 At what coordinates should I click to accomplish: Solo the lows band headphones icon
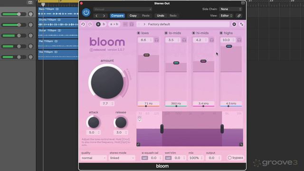click(157, 40)
